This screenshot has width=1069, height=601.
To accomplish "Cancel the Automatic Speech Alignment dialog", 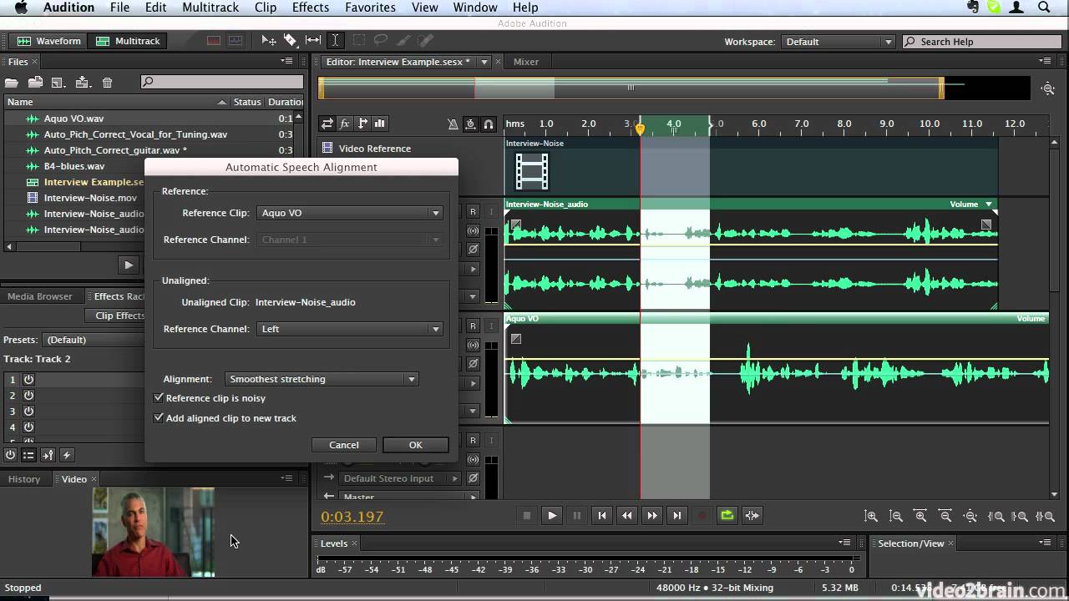I will click(343, 445).
